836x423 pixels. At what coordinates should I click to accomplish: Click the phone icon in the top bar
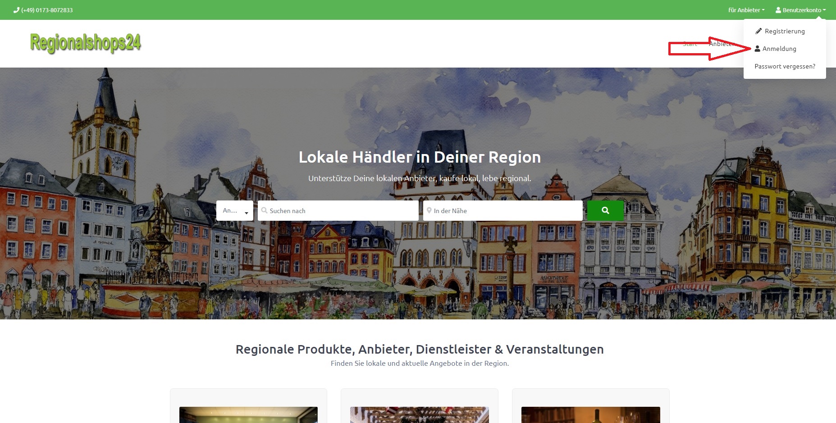tap(17, 10)
